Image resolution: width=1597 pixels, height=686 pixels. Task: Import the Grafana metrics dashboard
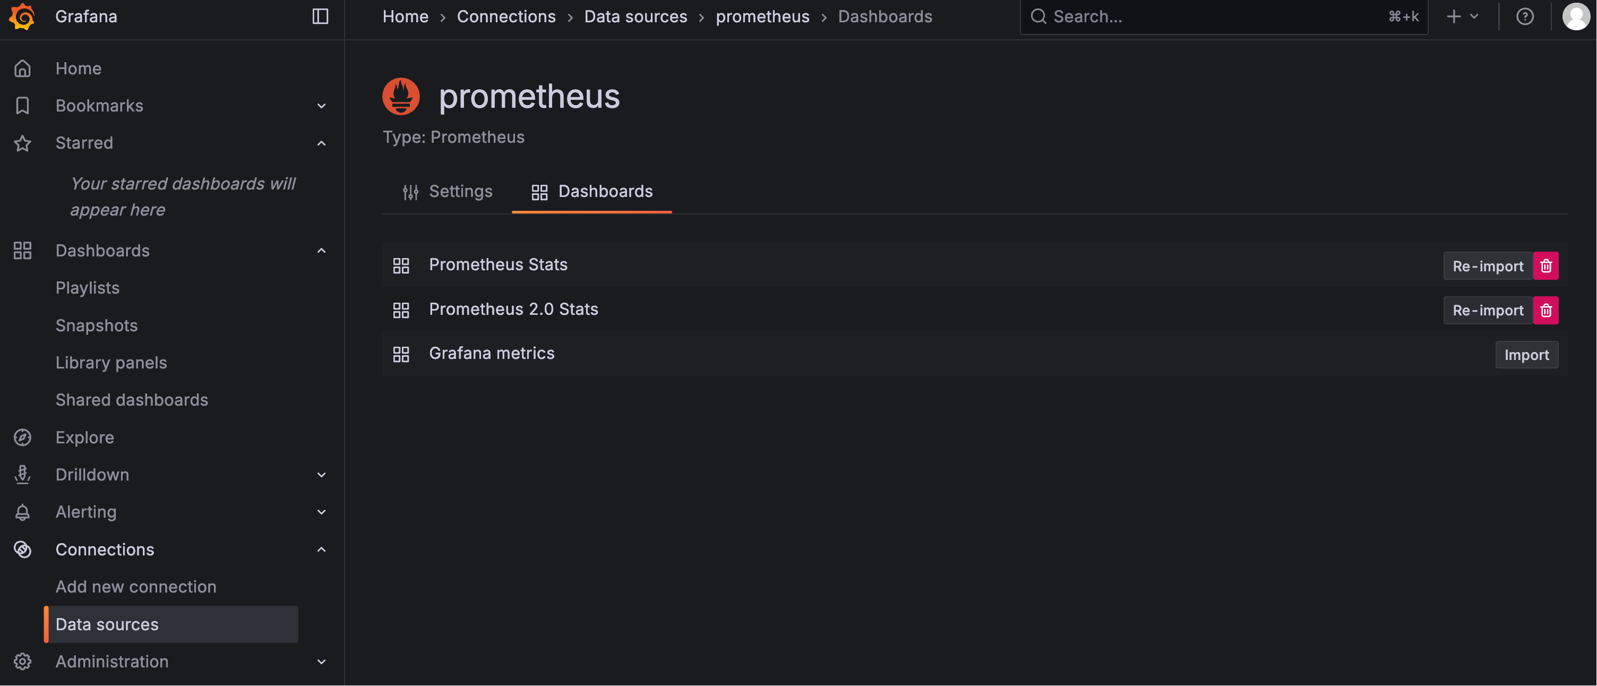point(1526,355)
